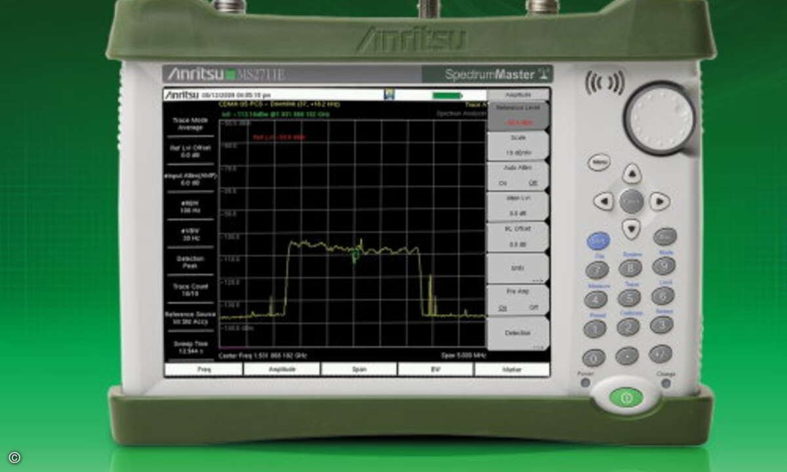
Task: Tap number key 8 labeled System
Action: click(630, 268)
